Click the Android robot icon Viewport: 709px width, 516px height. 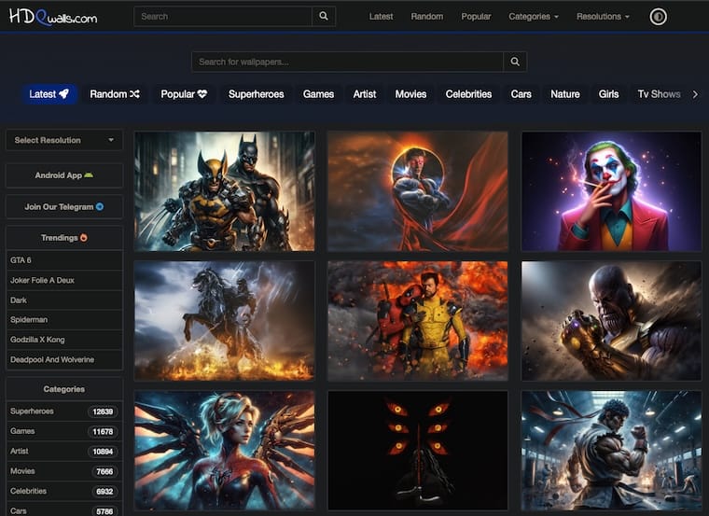tap(89, 175)
